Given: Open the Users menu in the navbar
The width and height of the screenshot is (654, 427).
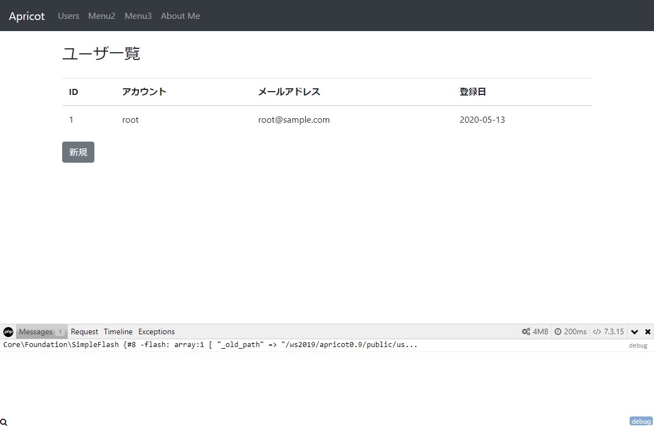Looking at the screenshot, I should [x=69, y=16].
